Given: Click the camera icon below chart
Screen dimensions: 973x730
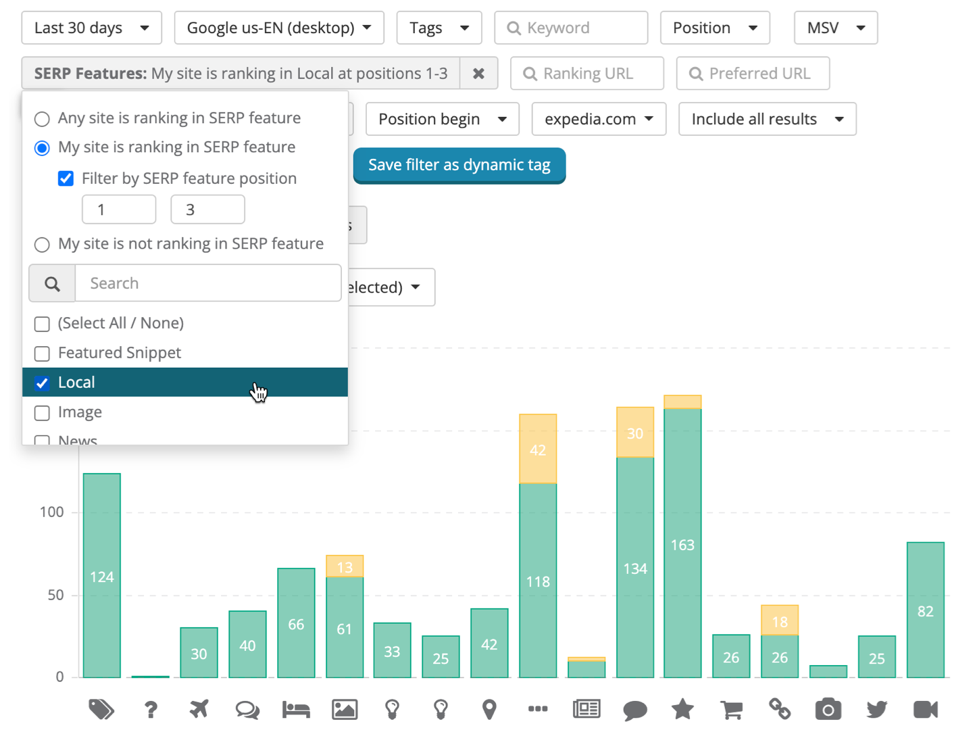Looking at the screenshot, I should tap(828, 709).
